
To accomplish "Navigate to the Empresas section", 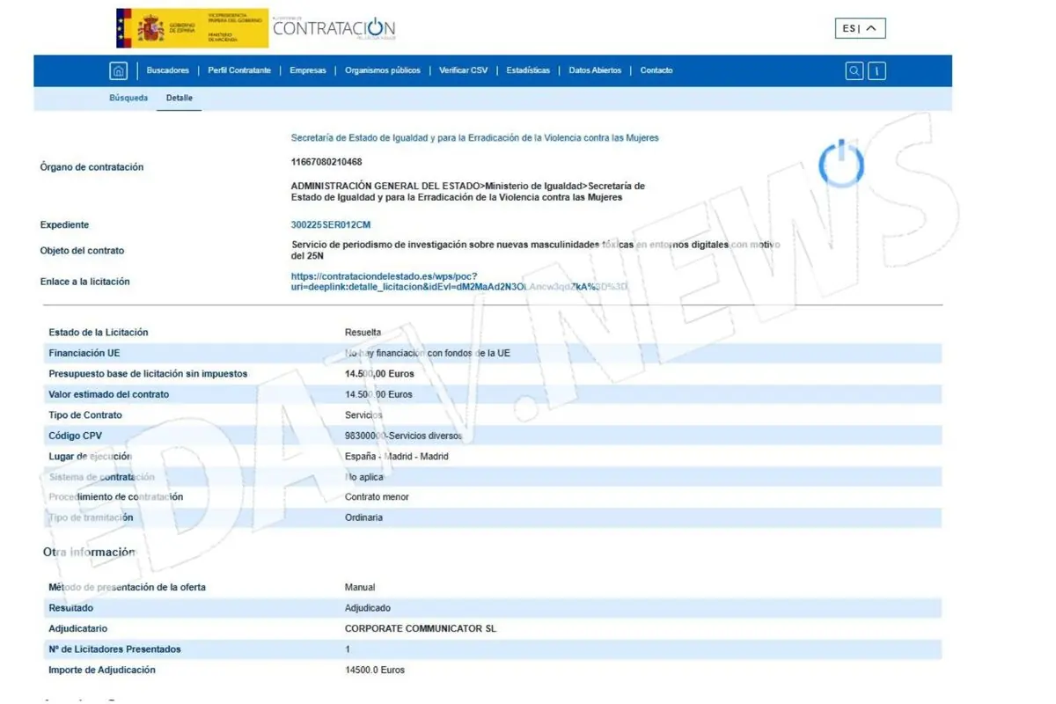I will coord(308,70).
